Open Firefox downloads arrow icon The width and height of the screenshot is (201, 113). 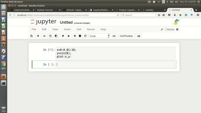pos(175,15)
